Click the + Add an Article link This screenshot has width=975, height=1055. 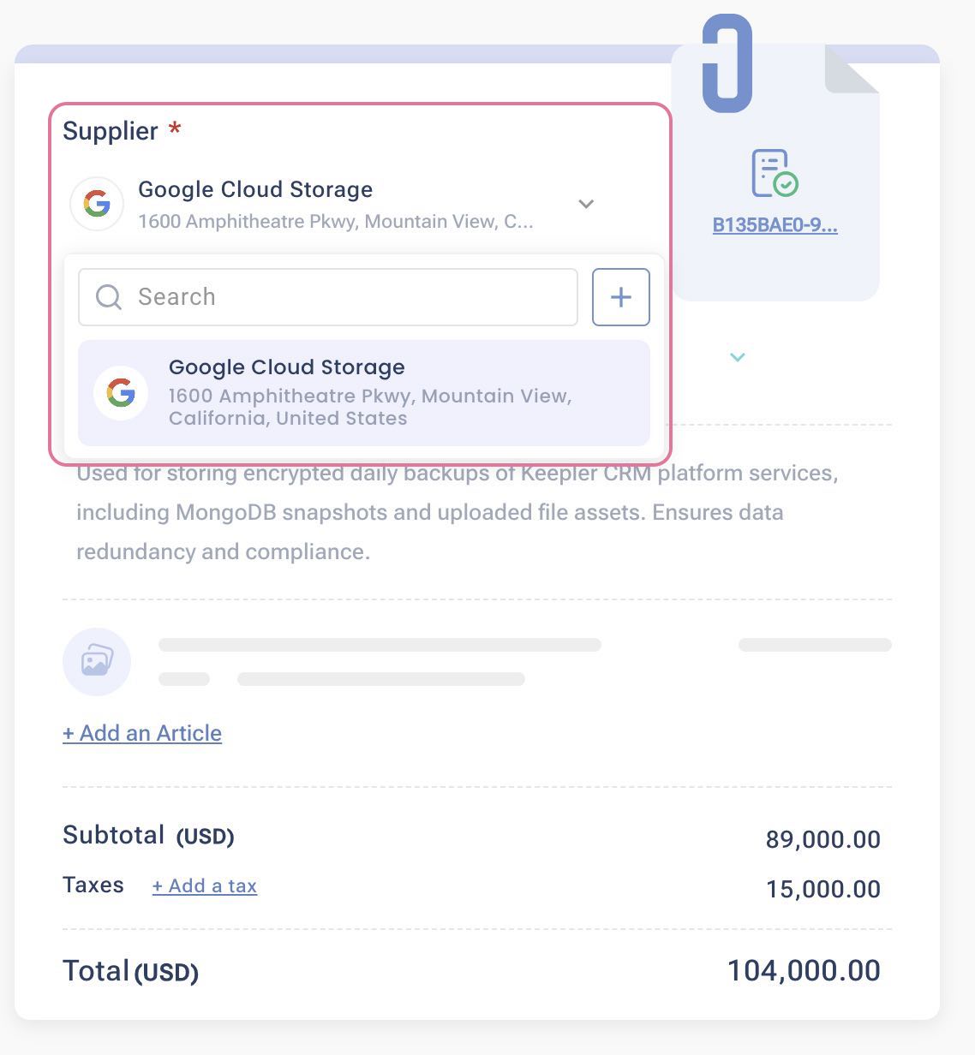point(142,733)
